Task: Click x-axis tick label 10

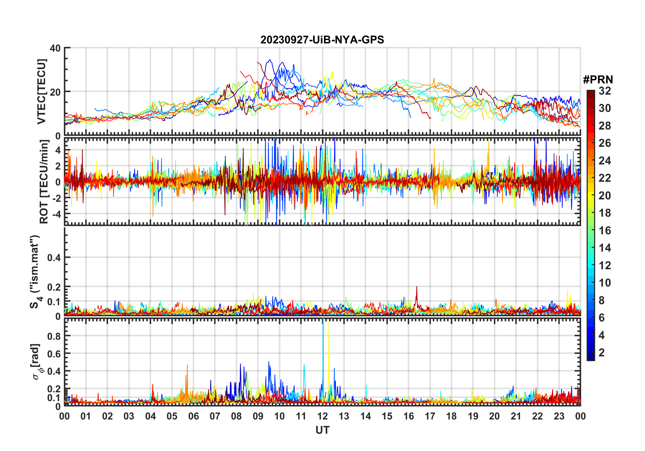Action: point(279,416)
